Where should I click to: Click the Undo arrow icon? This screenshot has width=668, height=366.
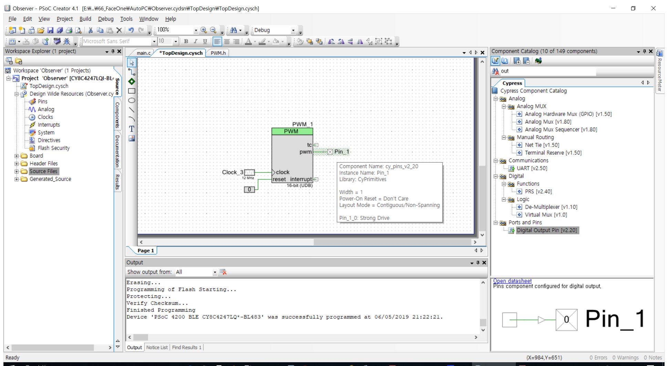131,30
